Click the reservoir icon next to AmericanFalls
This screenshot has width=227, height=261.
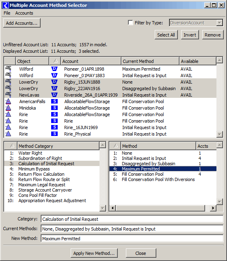[x=8, y=101]
